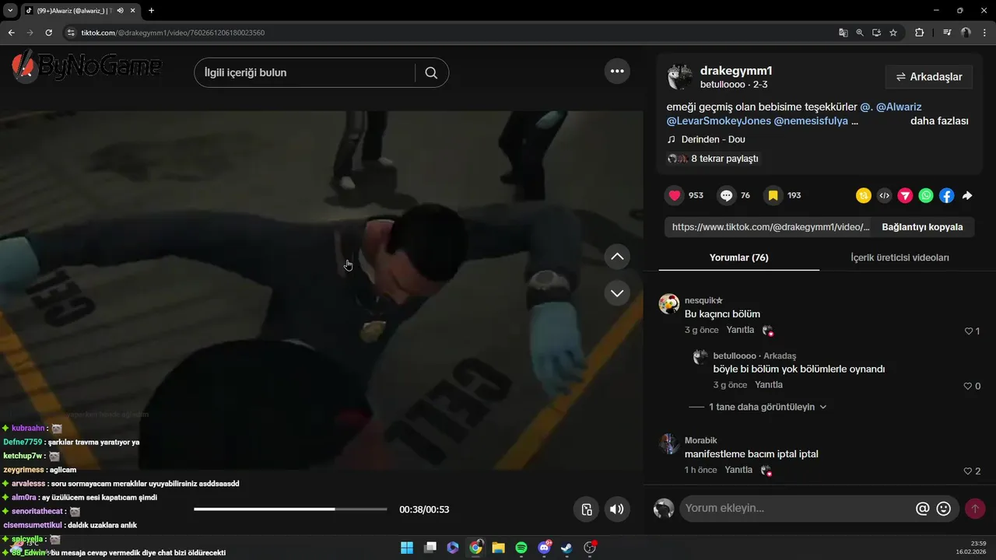Open the emoji picker in comment box

(x=944, y=509)
